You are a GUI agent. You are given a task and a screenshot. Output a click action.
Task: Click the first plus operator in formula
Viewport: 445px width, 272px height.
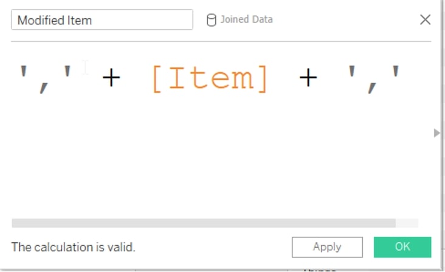[x=111, y=79]
